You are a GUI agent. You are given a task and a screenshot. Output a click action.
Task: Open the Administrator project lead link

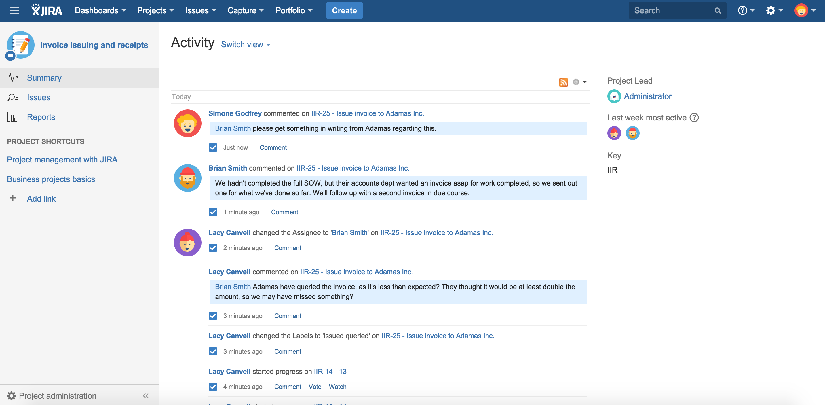pyautogui.click(x=648, y=96)
